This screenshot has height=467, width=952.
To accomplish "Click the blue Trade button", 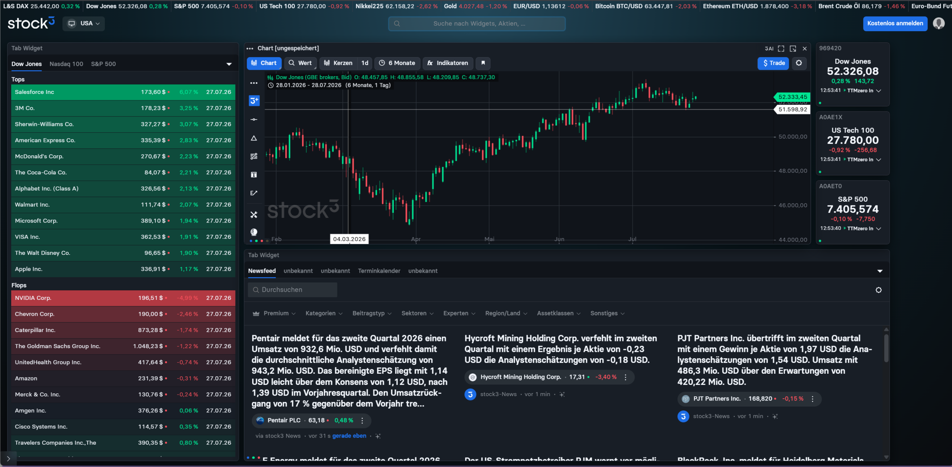I will click(x=773, y=63).
